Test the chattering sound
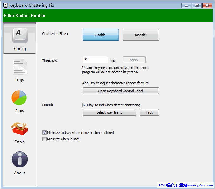This screenshot has width=215, height=189. point(149,112)
